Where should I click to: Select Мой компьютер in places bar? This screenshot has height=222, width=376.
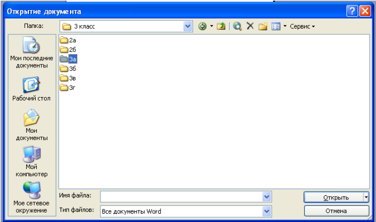(x=31, y=161)
